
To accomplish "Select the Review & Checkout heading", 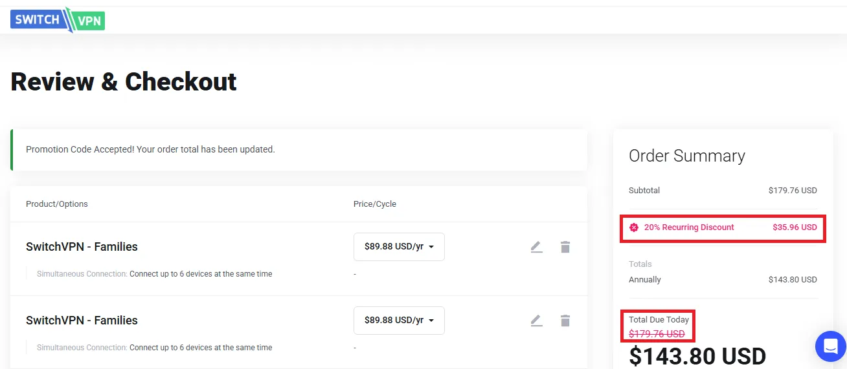I will point(124,81).
